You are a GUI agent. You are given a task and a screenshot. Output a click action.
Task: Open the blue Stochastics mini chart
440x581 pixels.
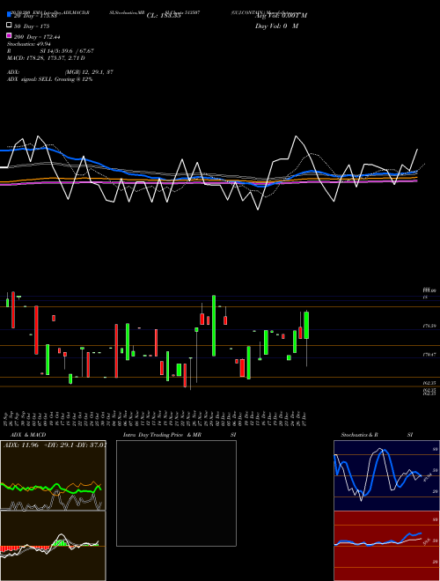point(386,475)
